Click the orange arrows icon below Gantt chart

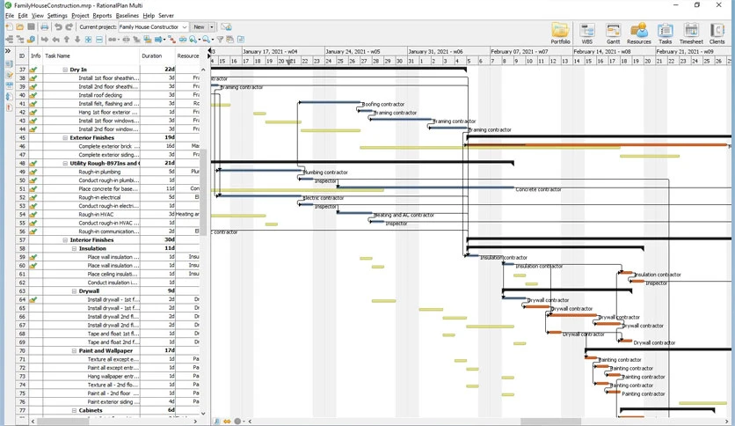227,421
